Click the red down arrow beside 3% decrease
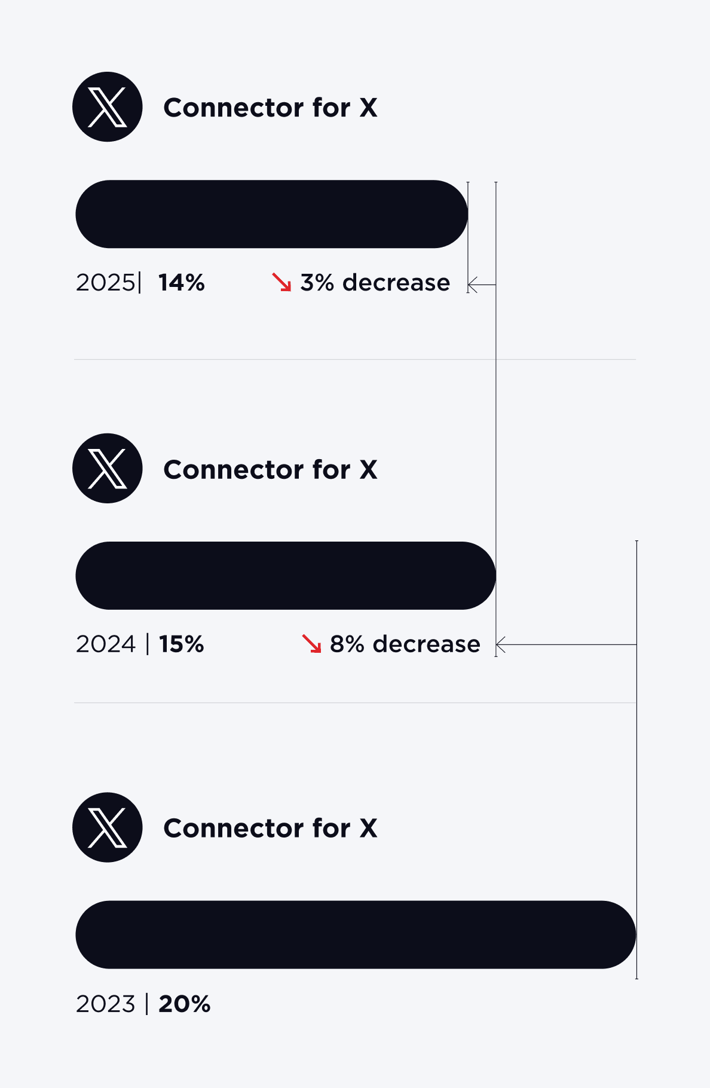 [281, 282]
